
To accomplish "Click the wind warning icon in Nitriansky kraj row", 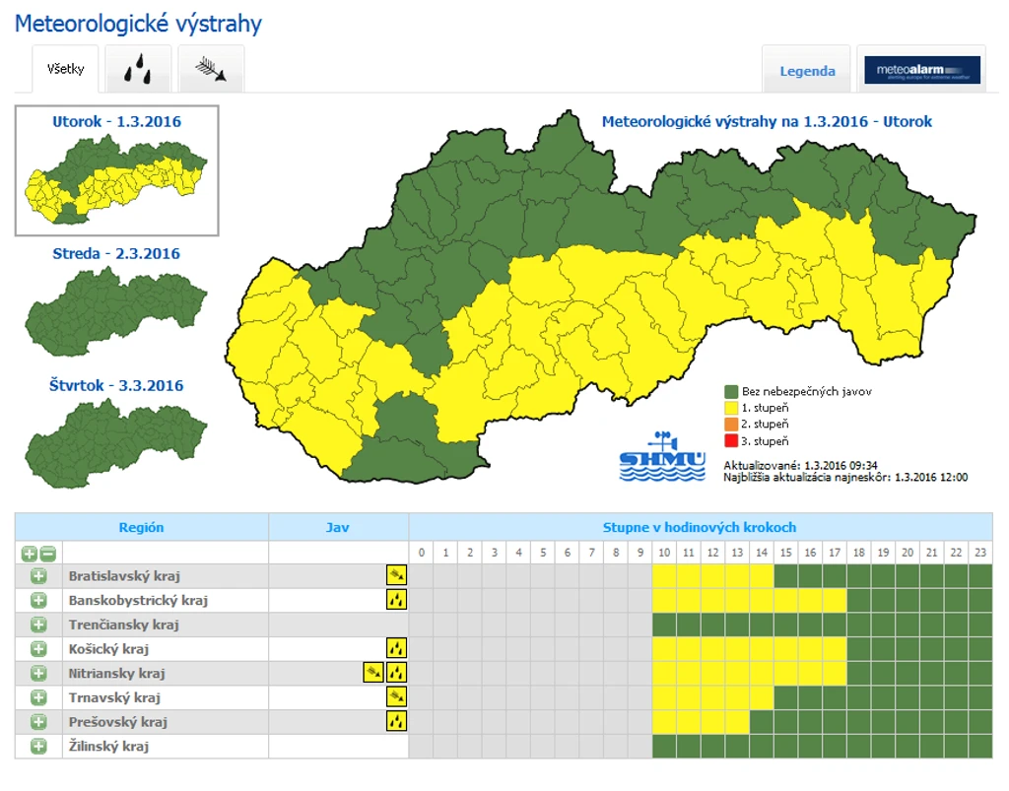I will tap(373, 673).
